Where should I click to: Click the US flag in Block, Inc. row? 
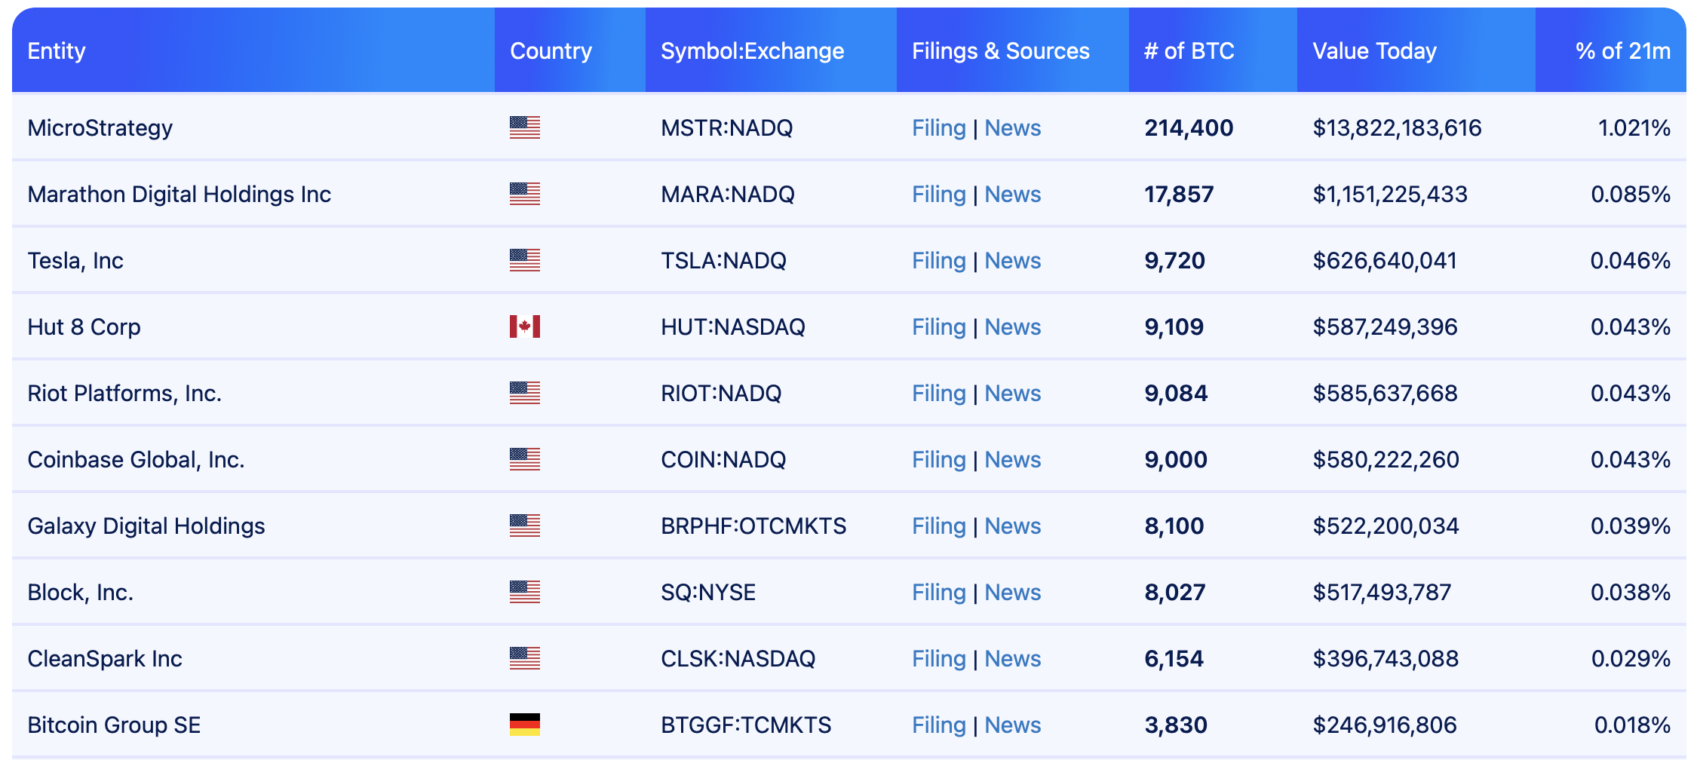click(524, 592)
